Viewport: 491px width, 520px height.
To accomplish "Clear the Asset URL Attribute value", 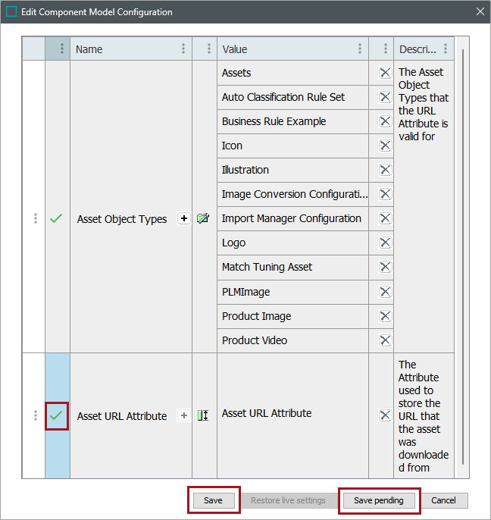I will [x=385, y=415].
